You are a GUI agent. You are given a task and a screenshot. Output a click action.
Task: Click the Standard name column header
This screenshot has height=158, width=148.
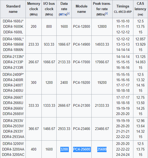[13, 9]
